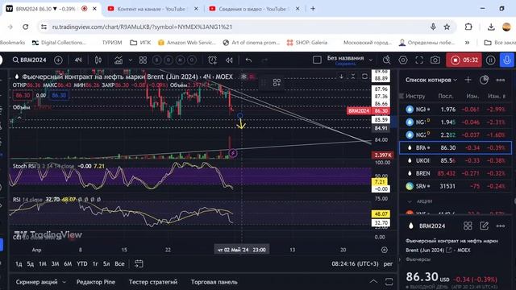Start bar replay with the rewind icon
The image size is (516, 290).
pos(229,60)
